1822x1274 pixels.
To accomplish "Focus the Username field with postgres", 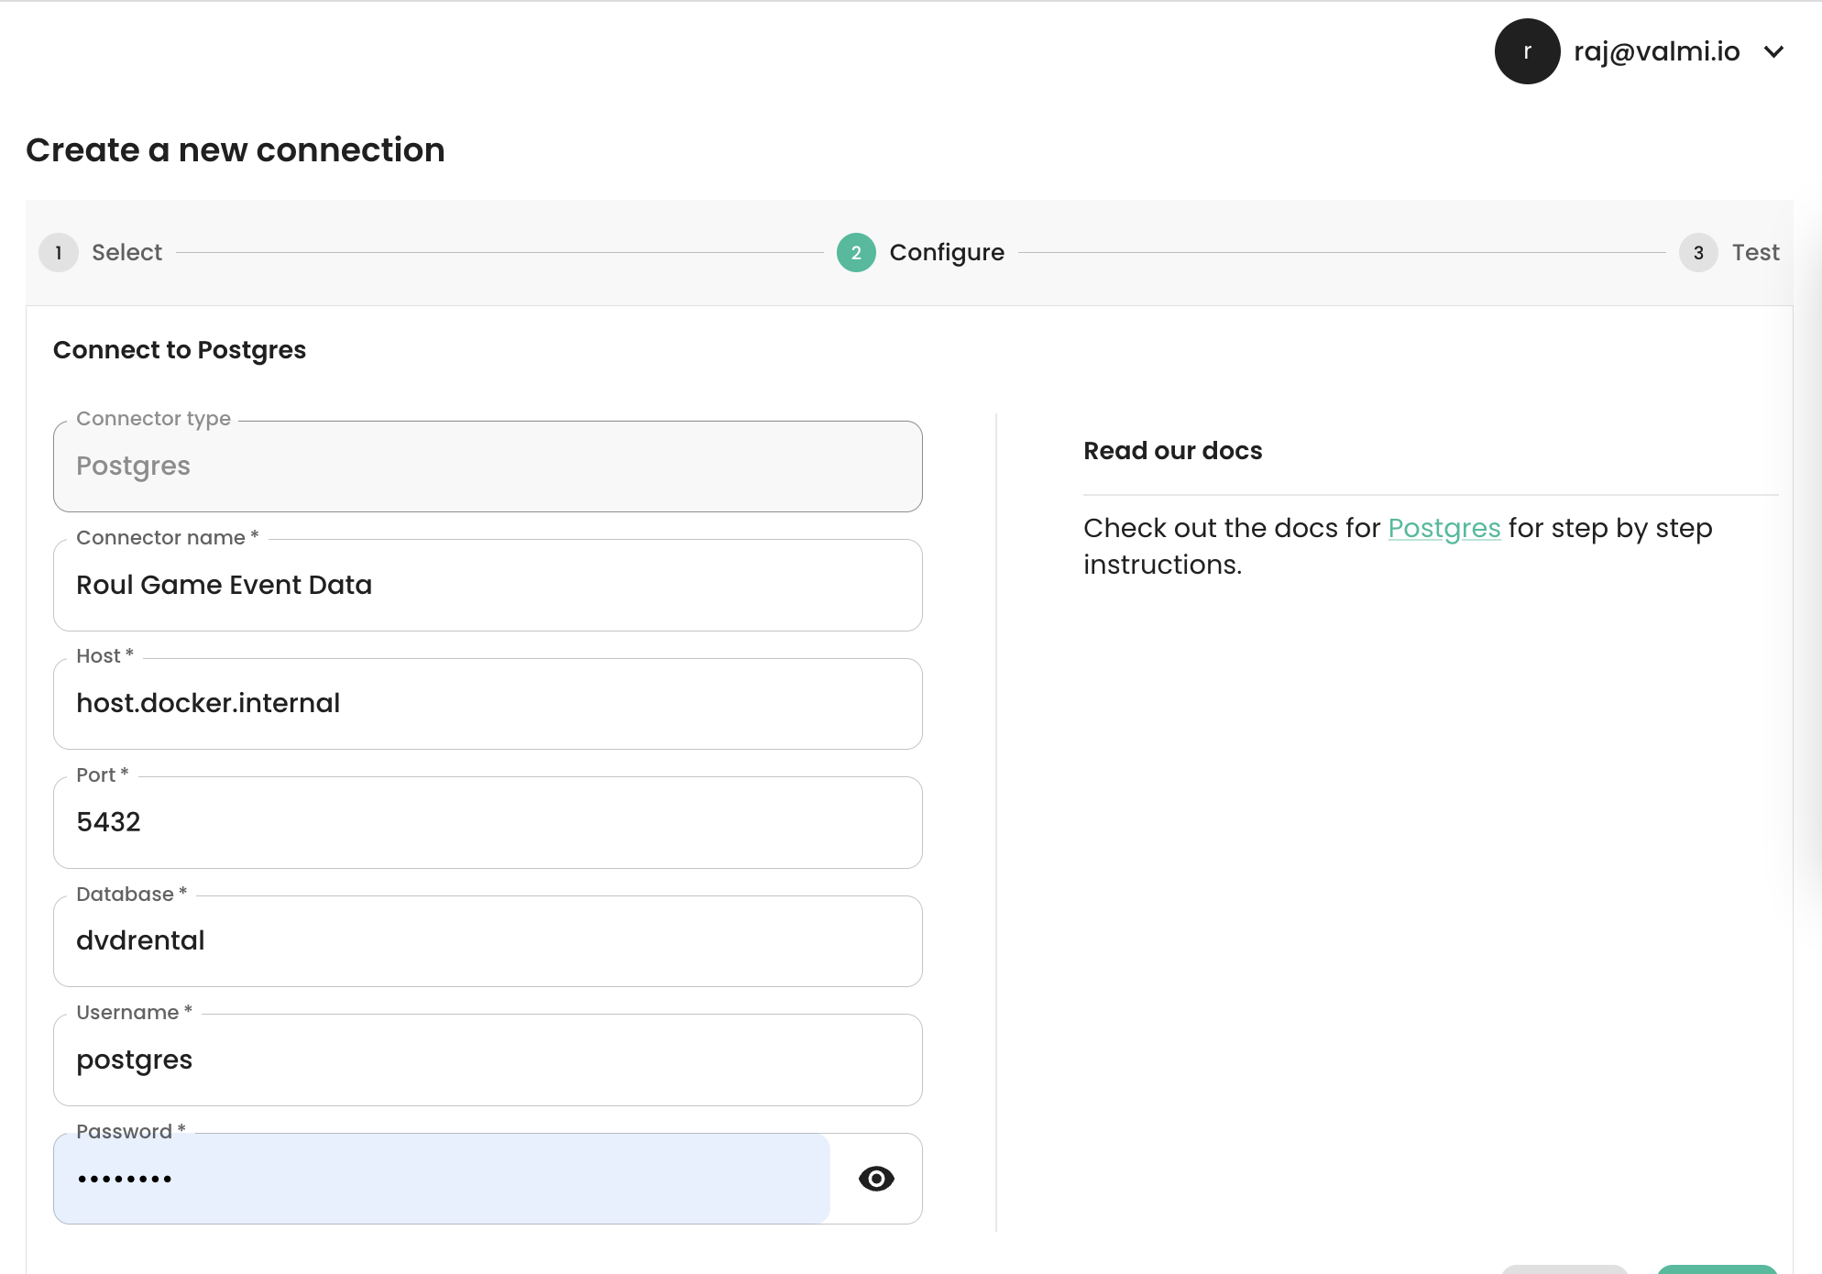I will (487, 1060).
